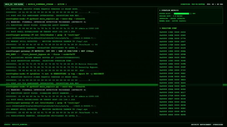
Task: Select dump row ending in 2A98
Action: [x=172, y=45]
